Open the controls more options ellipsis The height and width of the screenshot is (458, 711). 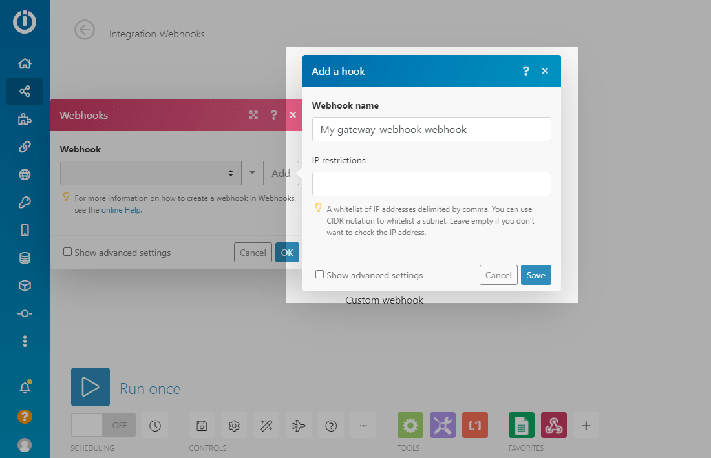[363, 425]
